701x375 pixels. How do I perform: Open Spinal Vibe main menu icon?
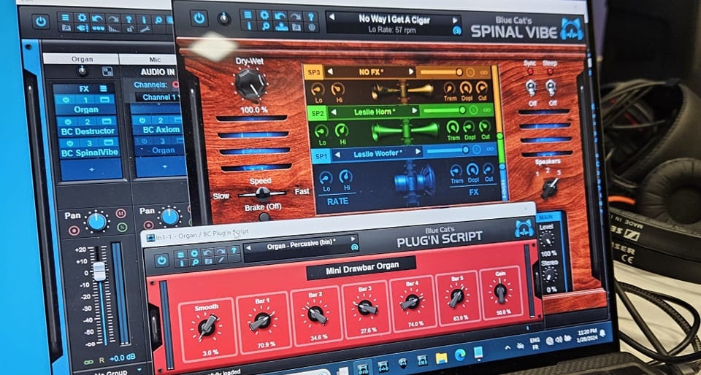tap(248, 15)
